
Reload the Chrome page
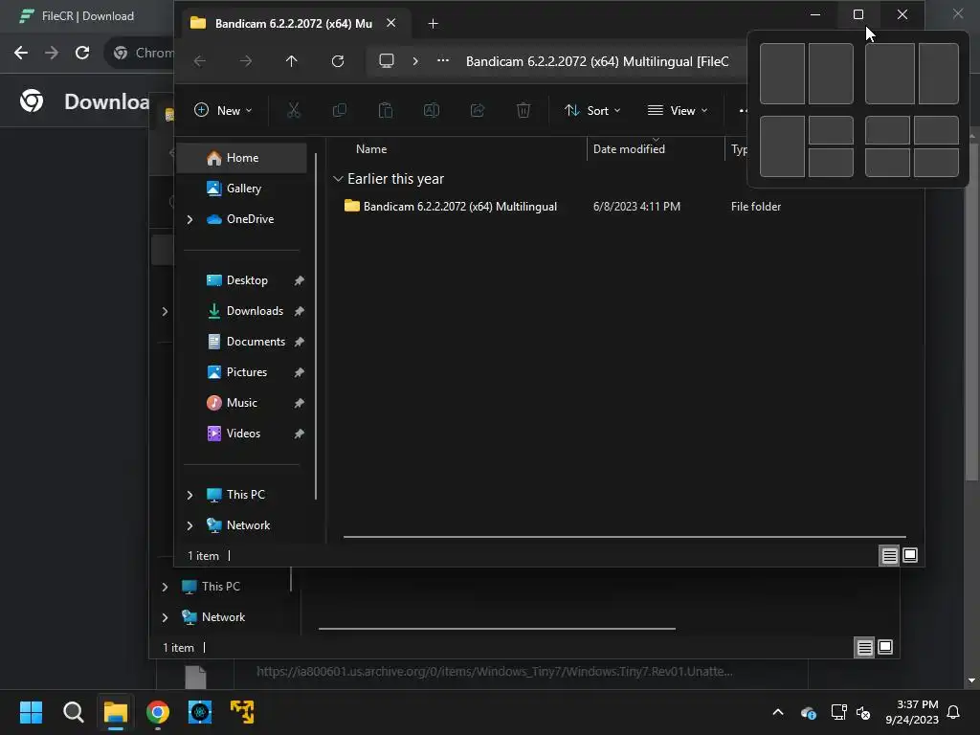point(82,53)
